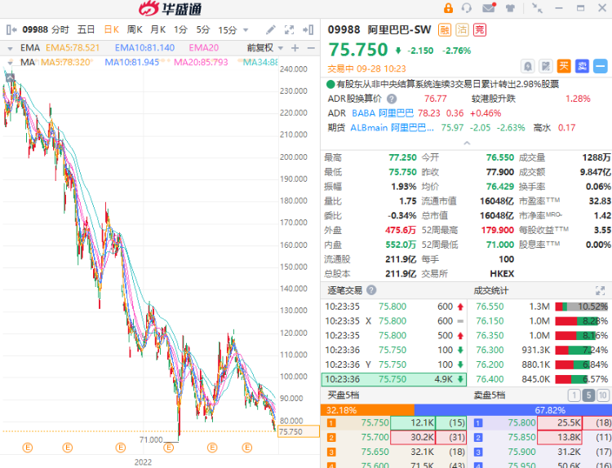Collapse ADR info section chevron
The height and width of the screenshot is (468, 612).
tap(467, 143)
